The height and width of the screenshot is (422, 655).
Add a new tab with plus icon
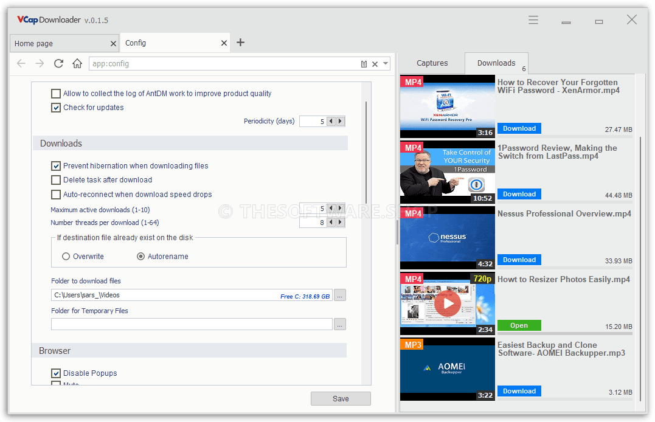coord(241,43)
